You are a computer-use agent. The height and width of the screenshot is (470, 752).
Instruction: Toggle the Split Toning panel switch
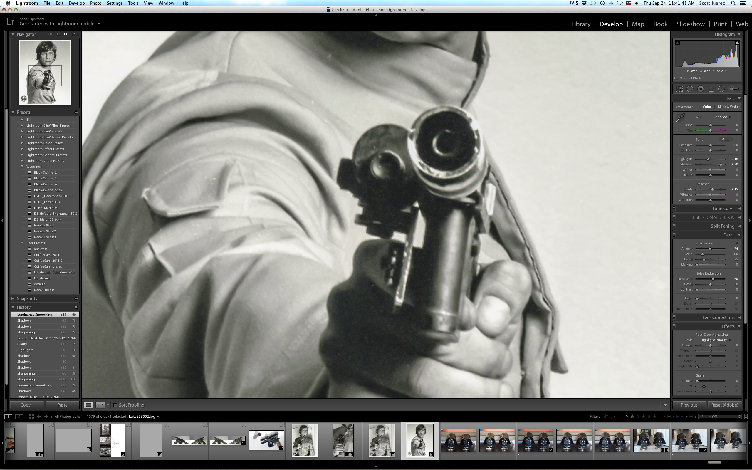(x=674, y=226)
